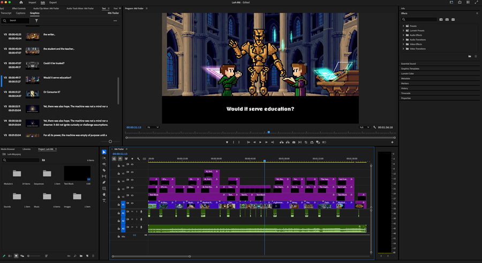Open the Captions tab
The image size is (482, 263).
pyautogui.click(x=20, y=13)
